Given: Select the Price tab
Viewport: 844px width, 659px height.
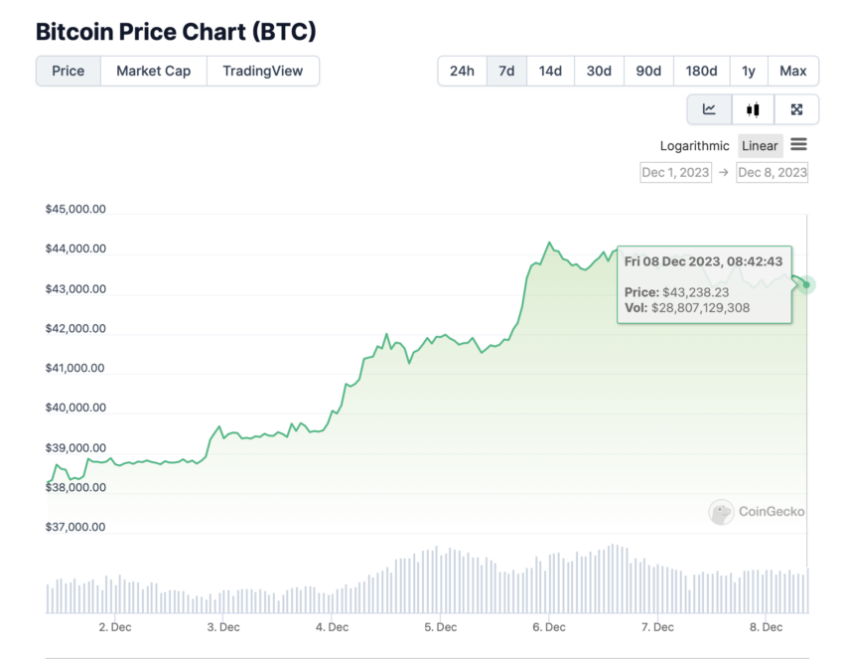Looking at the screenshot, I should pyautogui.click(x=68, y=72).
